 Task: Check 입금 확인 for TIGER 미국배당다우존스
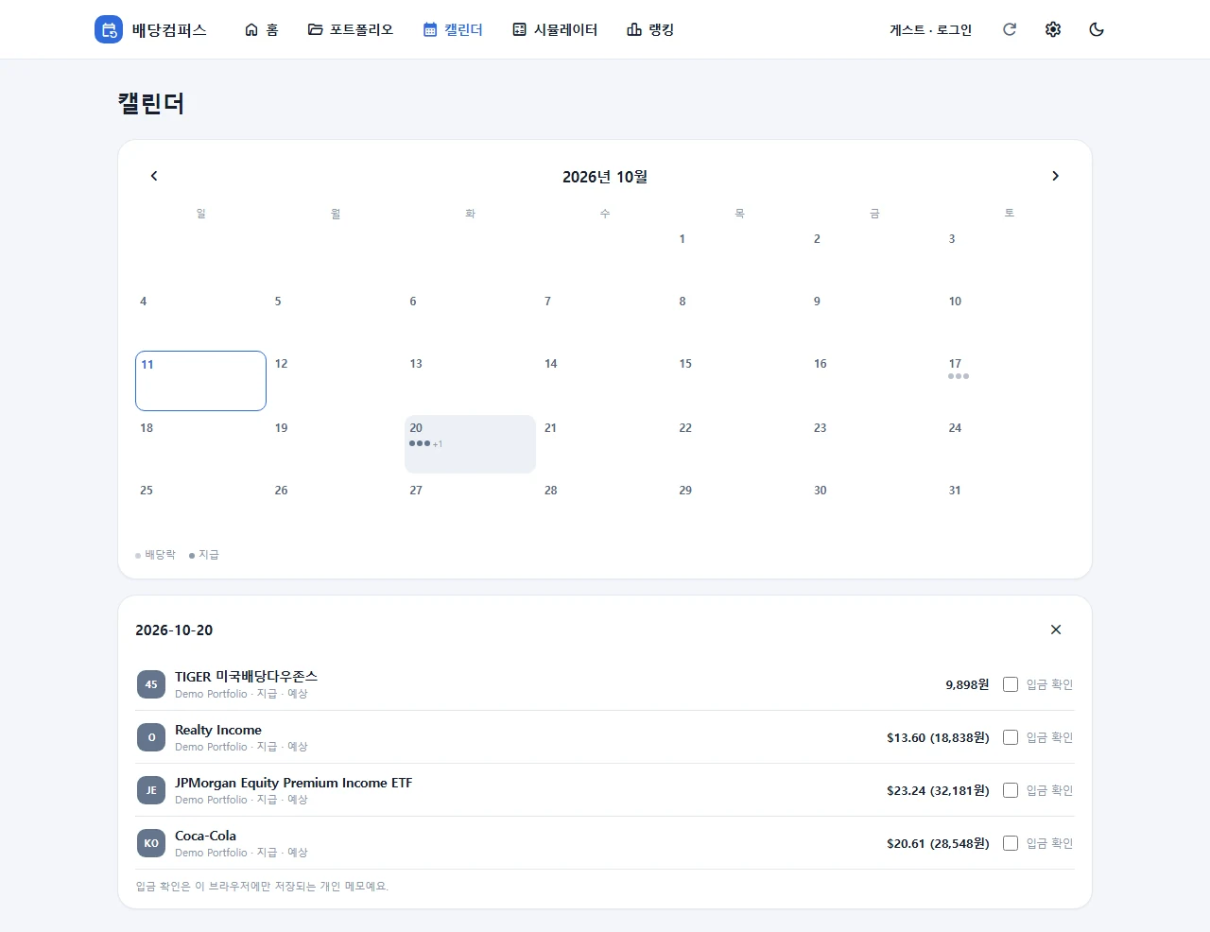pos(1011,684)
